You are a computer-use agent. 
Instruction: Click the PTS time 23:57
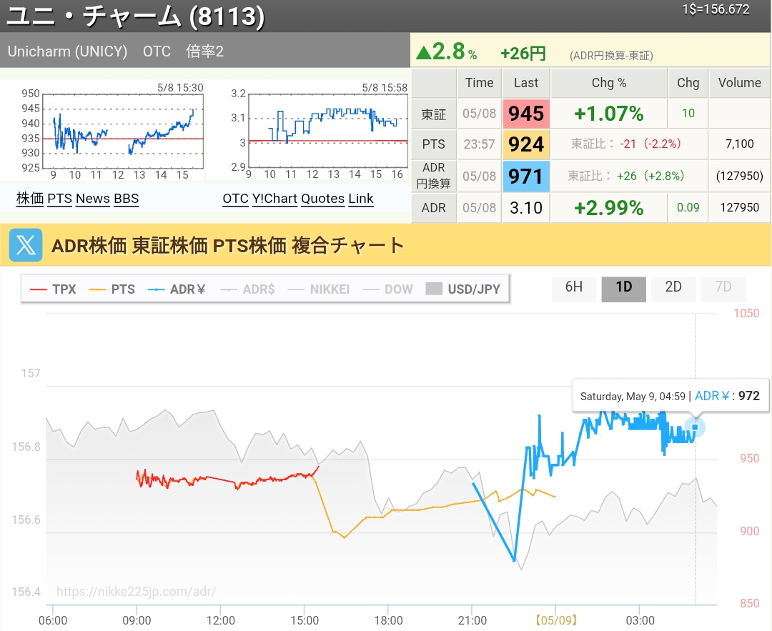[x=479, y=144]
